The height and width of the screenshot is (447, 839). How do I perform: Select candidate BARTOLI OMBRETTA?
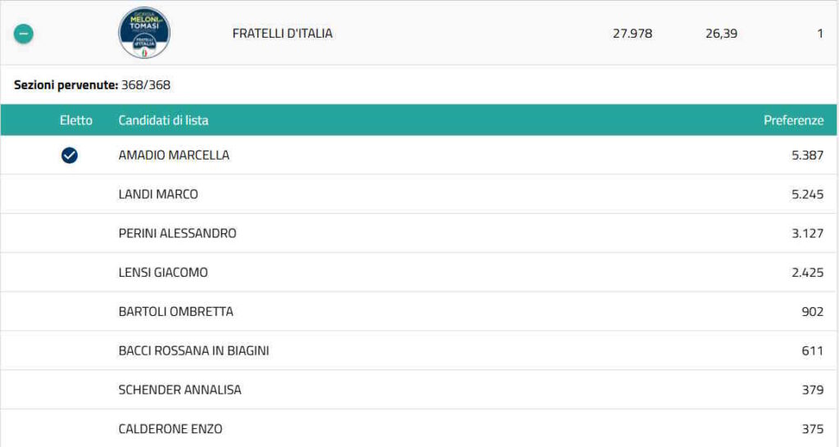(x=175, y=312)
